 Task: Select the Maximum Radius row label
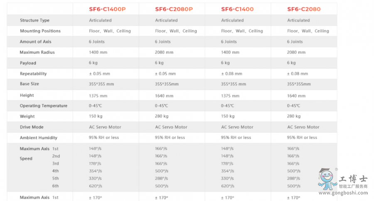(x=37, y=53)
